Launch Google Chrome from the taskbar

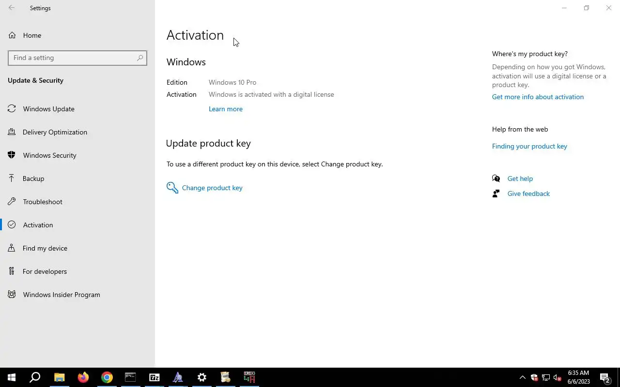coord(107,377)
